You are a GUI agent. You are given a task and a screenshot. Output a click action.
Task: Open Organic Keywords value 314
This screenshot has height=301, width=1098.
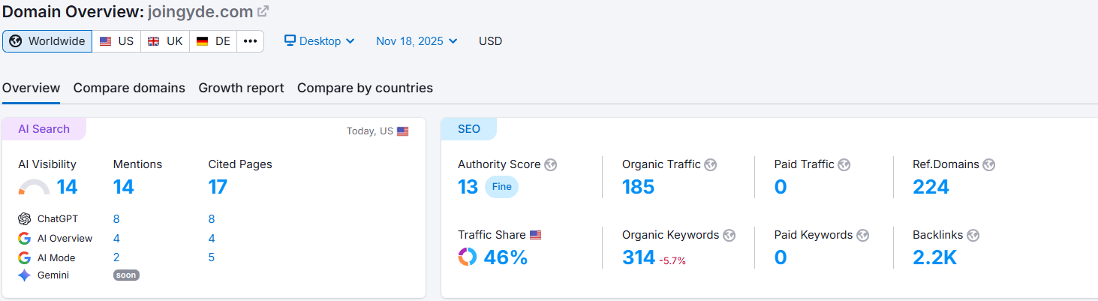tap(639, 257)
